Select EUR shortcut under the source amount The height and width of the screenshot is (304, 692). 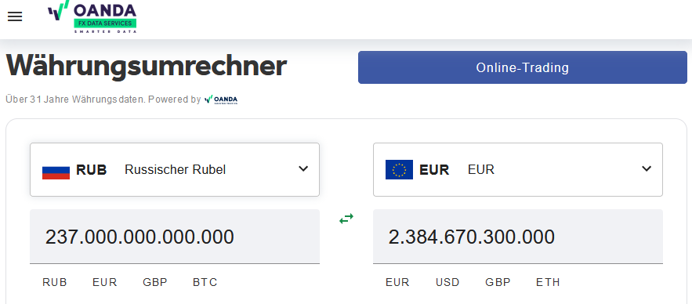104,282
